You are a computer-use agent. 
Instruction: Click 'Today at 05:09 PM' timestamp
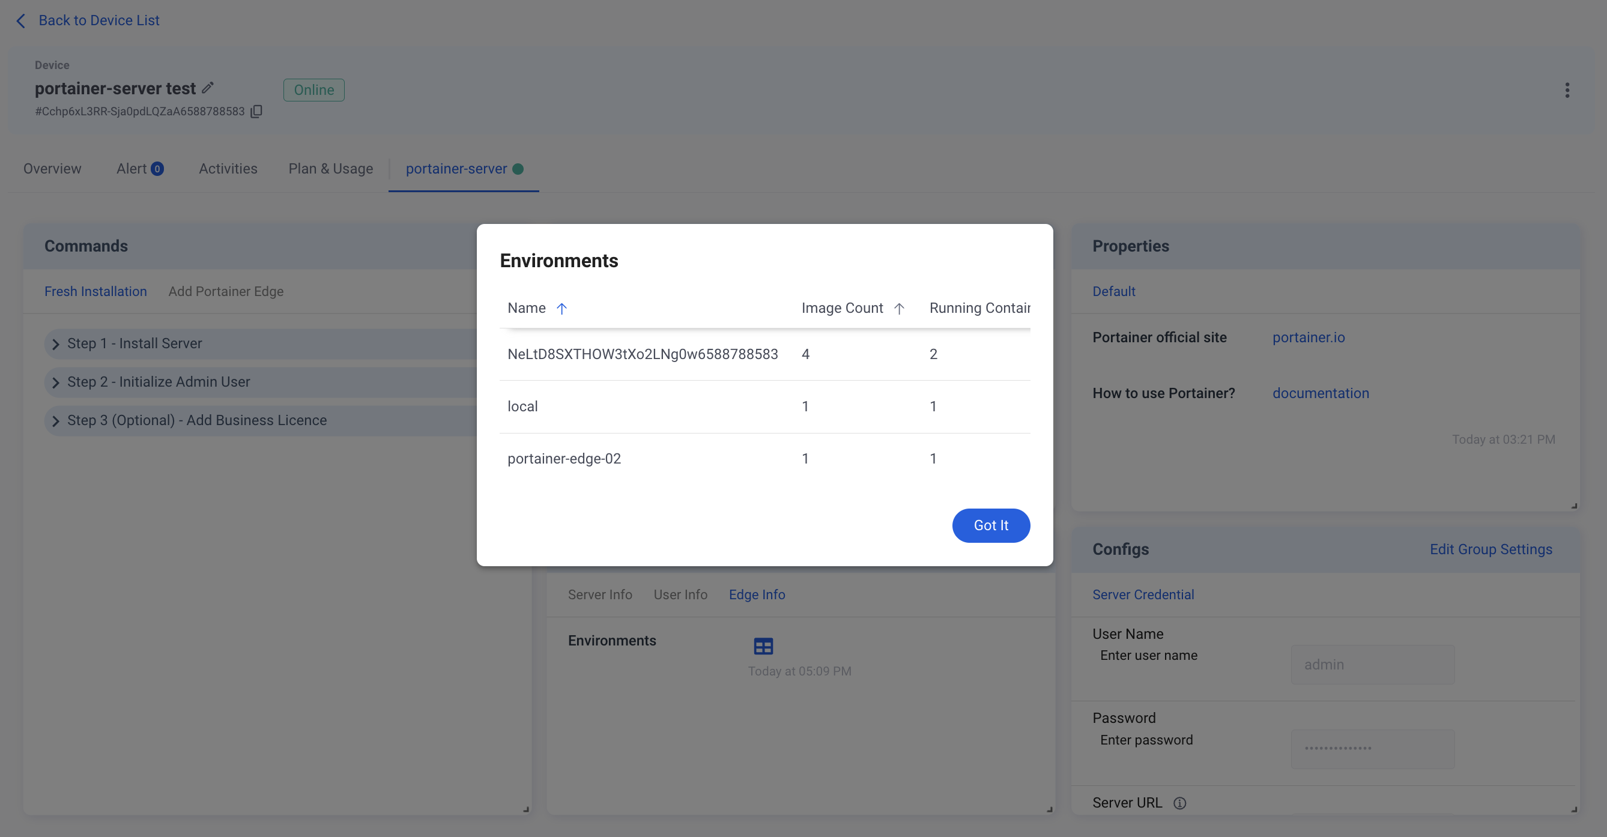(x=799, y=672)
